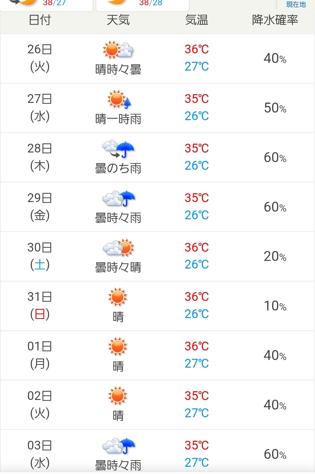This screenshot has height=474, width=315.
Task: Click the cloud-and-sun icon for the 30th
Action: (118, 248)
